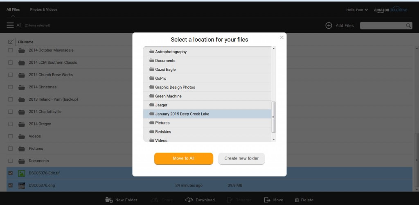Click folder icon beside Redskins in dialog
Image resolution: width=419 pixels, height=205 pixels.
pyautogui.click(x=152, y=131)
